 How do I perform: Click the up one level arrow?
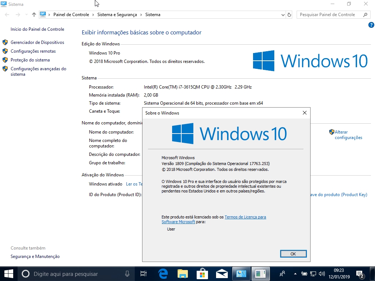pos(34,15)
